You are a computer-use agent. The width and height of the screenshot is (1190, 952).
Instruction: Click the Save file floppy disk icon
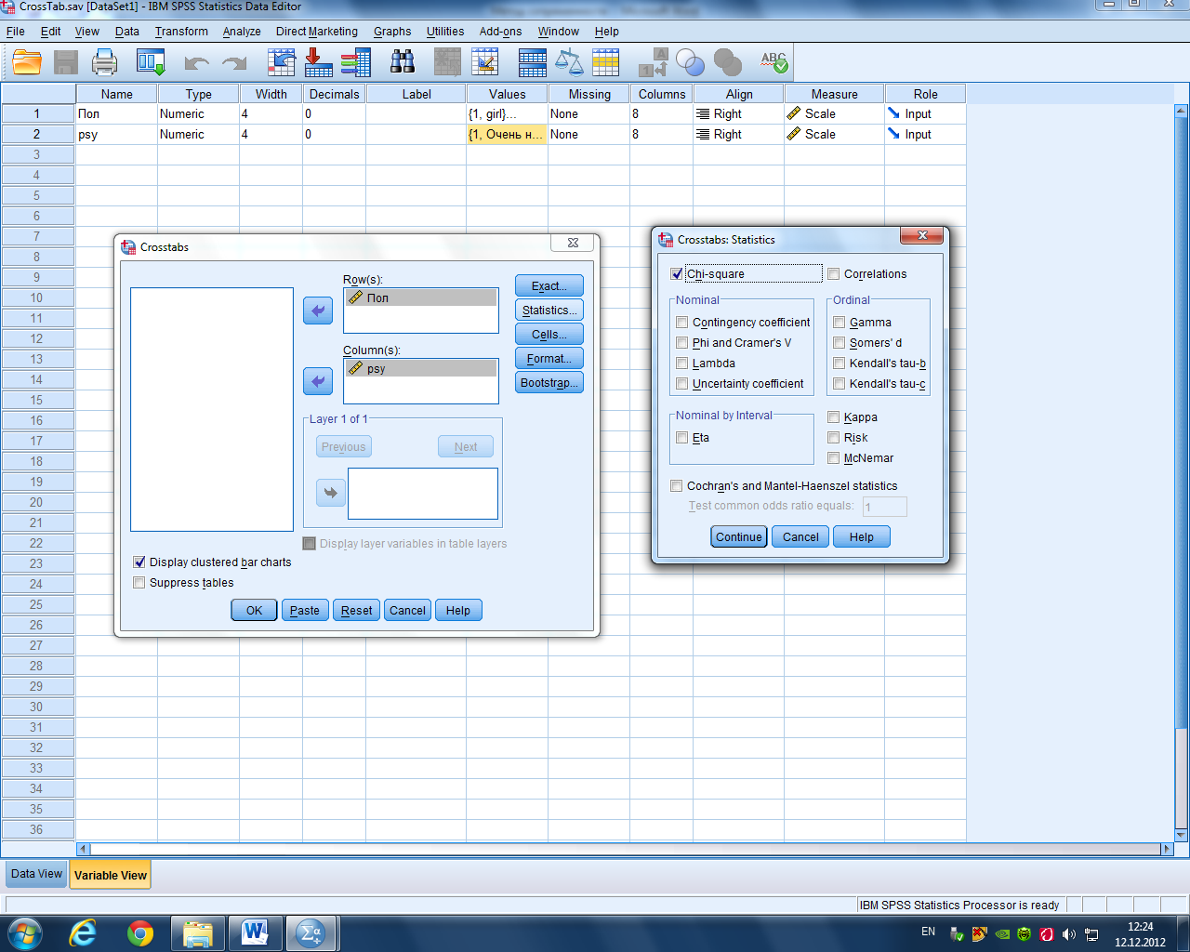pos(65,62)
